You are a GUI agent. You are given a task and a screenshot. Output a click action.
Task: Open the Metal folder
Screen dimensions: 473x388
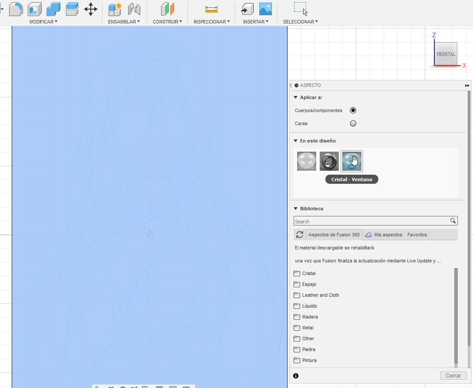(x=304, y=328)
